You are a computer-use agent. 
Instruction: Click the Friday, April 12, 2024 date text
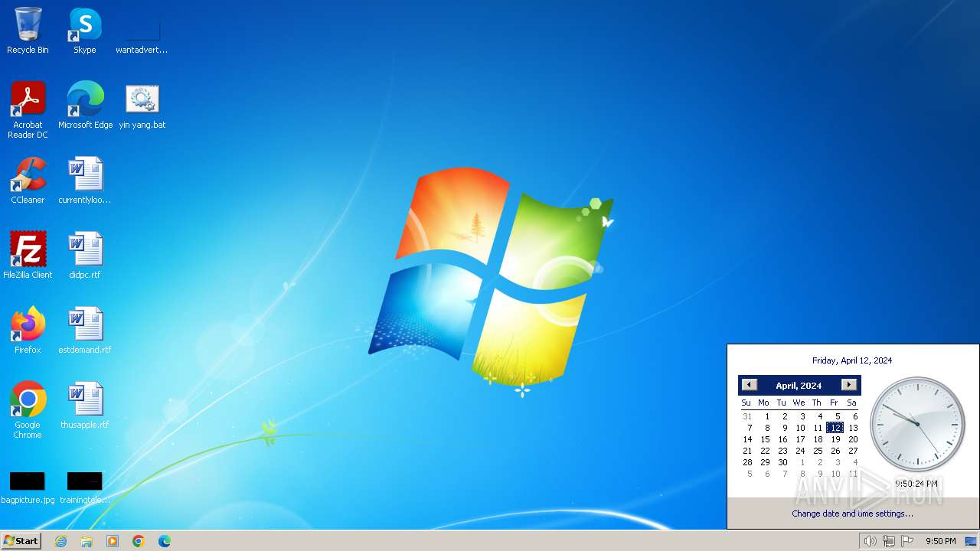852,360
